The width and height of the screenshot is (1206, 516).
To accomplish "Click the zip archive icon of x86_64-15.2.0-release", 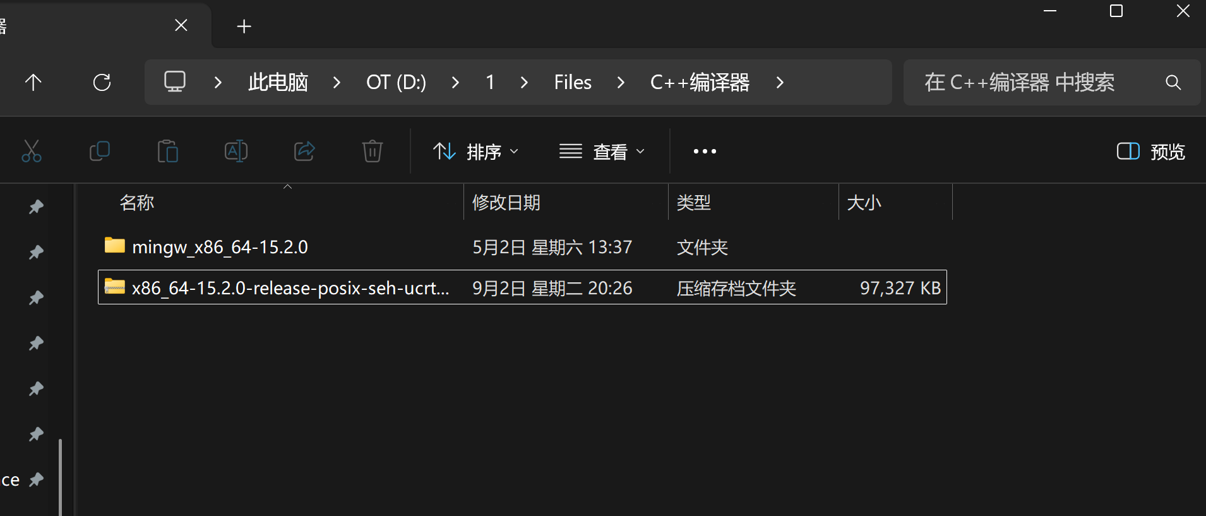I will [x=114, y=287].
